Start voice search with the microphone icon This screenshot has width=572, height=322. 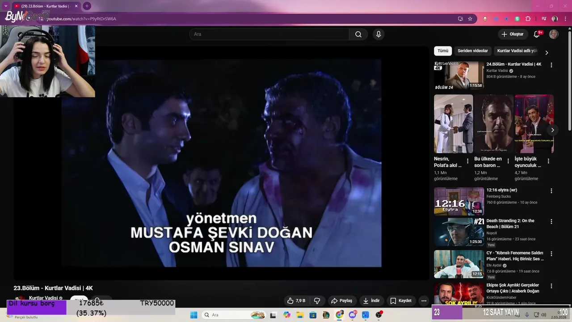pyautogui.click(x=379, y=34)
